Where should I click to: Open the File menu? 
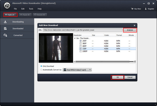(x=15, y=9)
